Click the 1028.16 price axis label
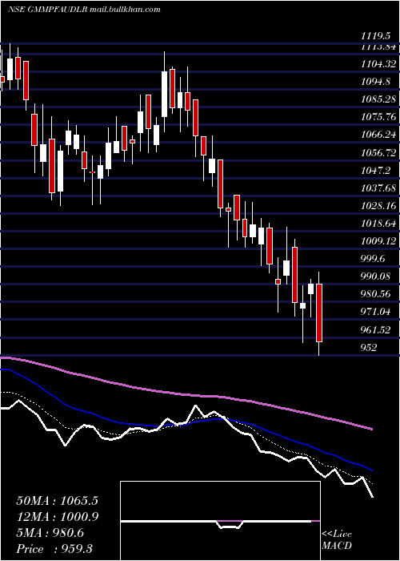 click(378, 205)
